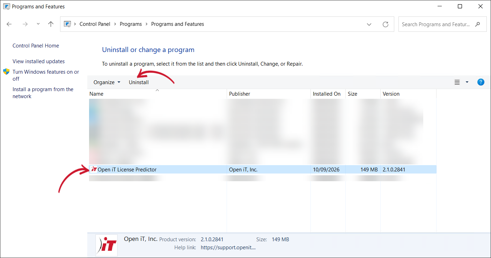This screenshot has height=258, width=491.
Task: Go back using the Back arrow
Action: click(9, 24)
